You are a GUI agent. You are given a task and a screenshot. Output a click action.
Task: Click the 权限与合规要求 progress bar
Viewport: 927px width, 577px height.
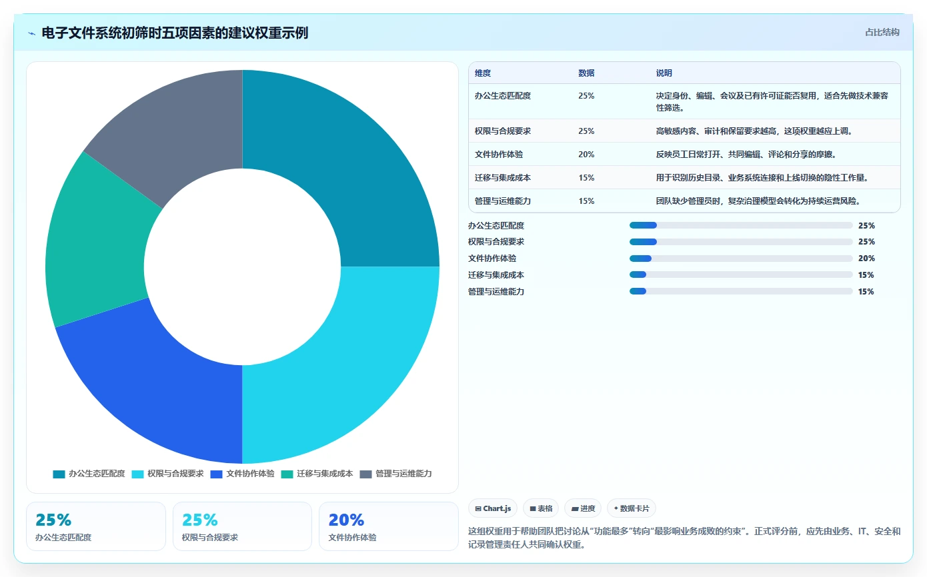(x=741, y=242)
